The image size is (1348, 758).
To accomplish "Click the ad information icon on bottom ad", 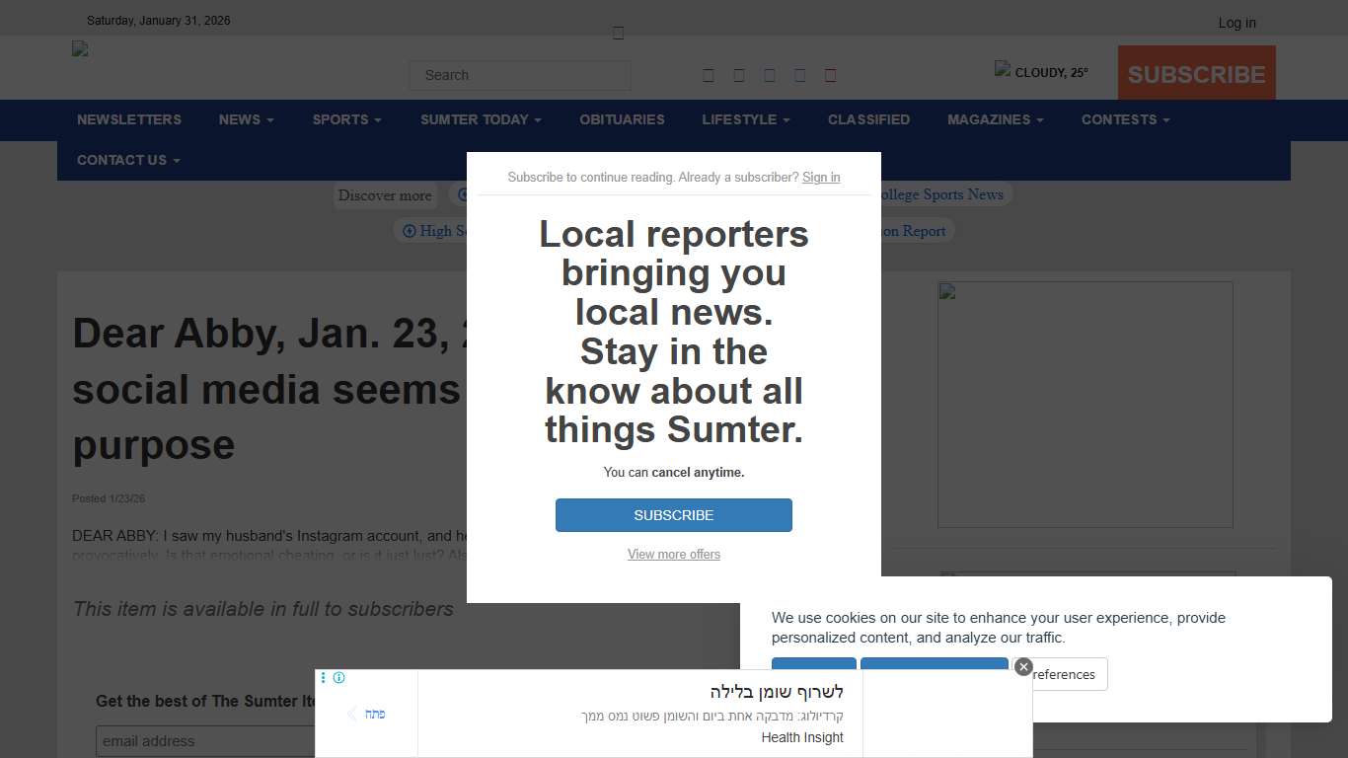I will pyautogui.click(x=338, y=677).
